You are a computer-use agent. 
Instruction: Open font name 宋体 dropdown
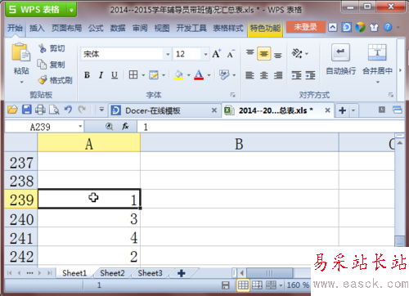(168, 54)
